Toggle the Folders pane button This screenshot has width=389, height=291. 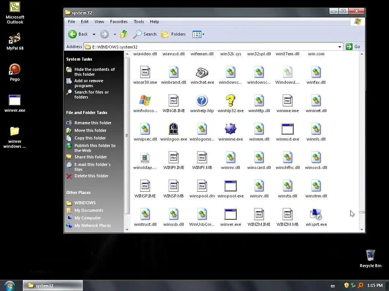[173, 34]
